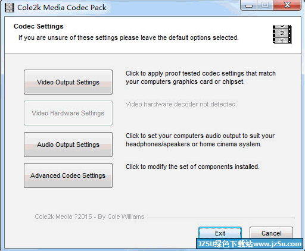This screenshot has height=251, width=305.
Task: Close the Cole2k Media Codec Pack window
Action: click(x=287, y=5)
